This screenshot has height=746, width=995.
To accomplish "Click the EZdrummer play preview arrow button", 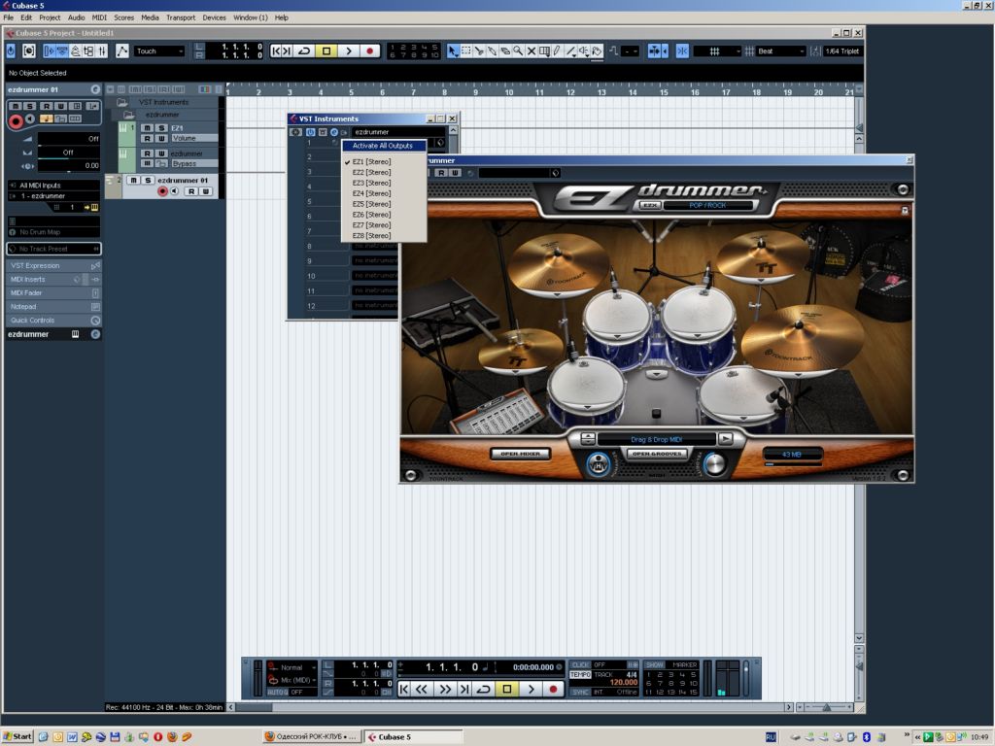I will point(725,439).
